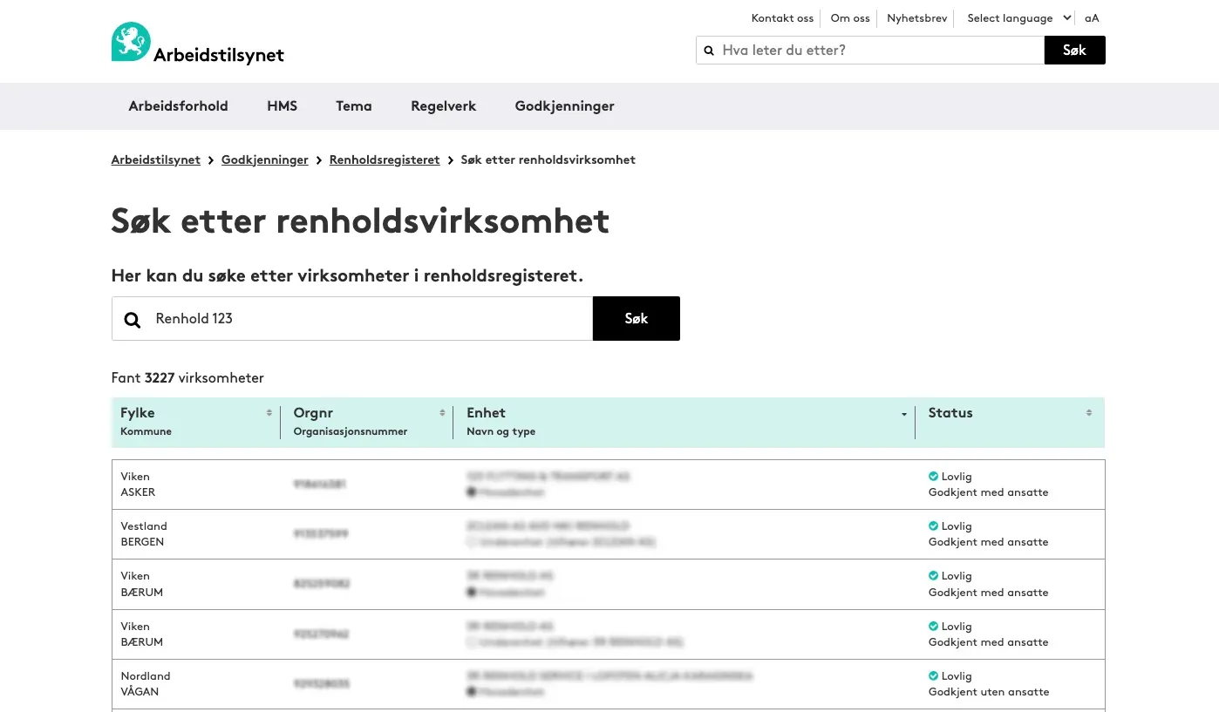Submit the Renhold 123 search with Søk button
The height and width of the screenshot is (712, 1219).
click(x=637, y=319)
